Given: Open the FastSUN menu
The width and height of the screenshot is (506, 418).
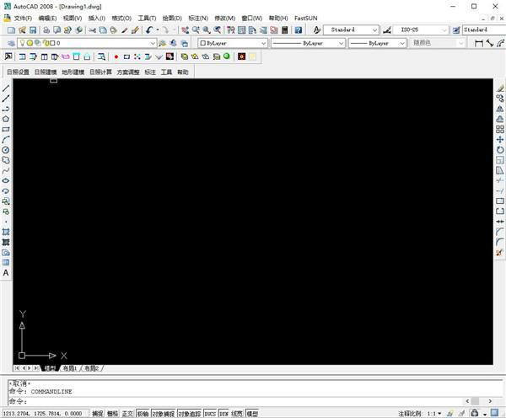Looking at the screenshot, I should pos(305,18).
